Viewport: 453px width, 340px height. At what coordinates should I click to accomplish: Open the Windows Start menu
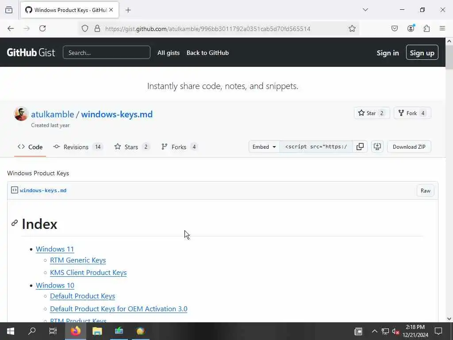pos(11,331)
